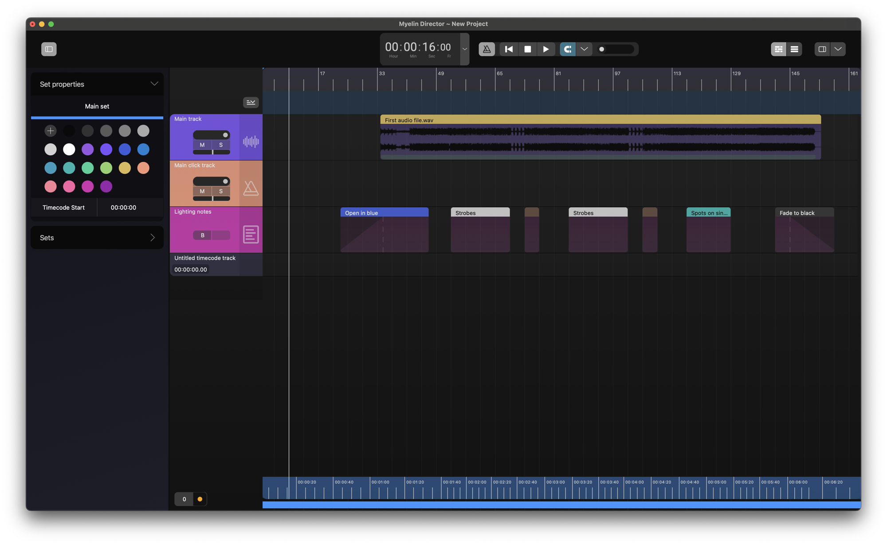Image resolution: width=887 pixels, height=545 pixels.
Task: Toggle the loop playback button
Action: 567,49
